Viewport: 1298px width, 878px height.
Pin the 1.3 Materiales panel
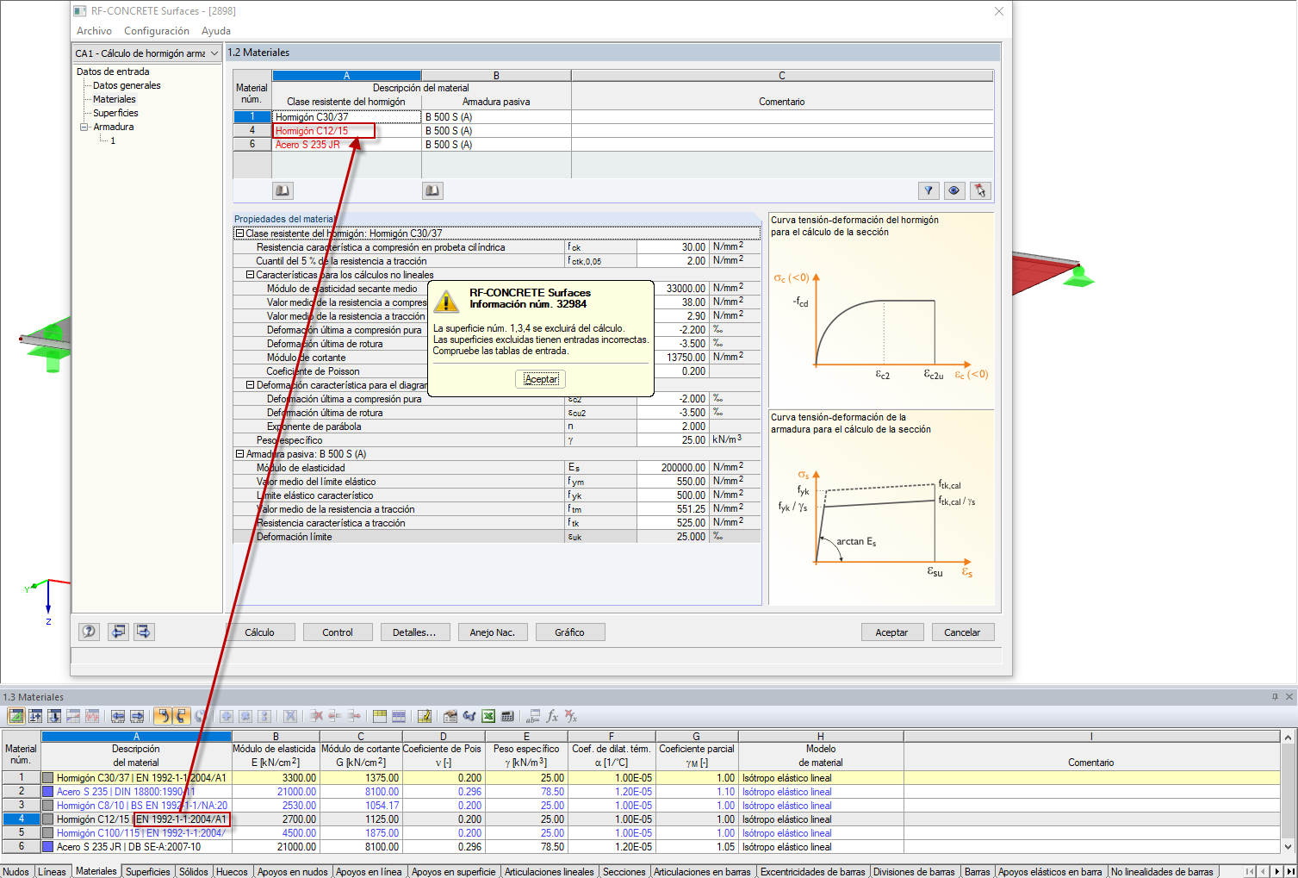click(1276, 697)
